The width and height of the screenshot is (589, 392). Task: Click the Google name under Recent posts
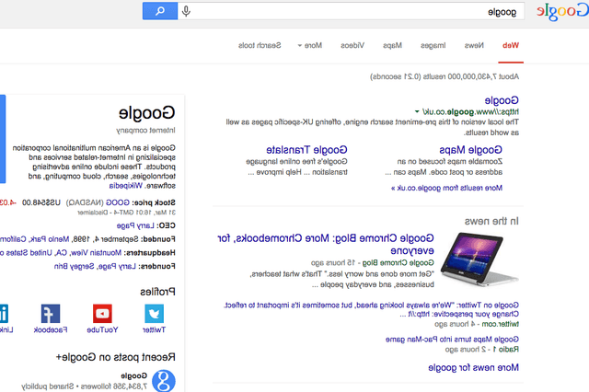click(x=133, y=375)
